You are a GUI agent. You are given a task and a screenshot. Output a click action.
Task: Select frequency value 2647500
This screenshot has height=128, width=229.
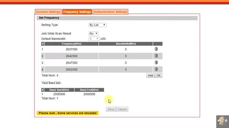pos(72,63)
